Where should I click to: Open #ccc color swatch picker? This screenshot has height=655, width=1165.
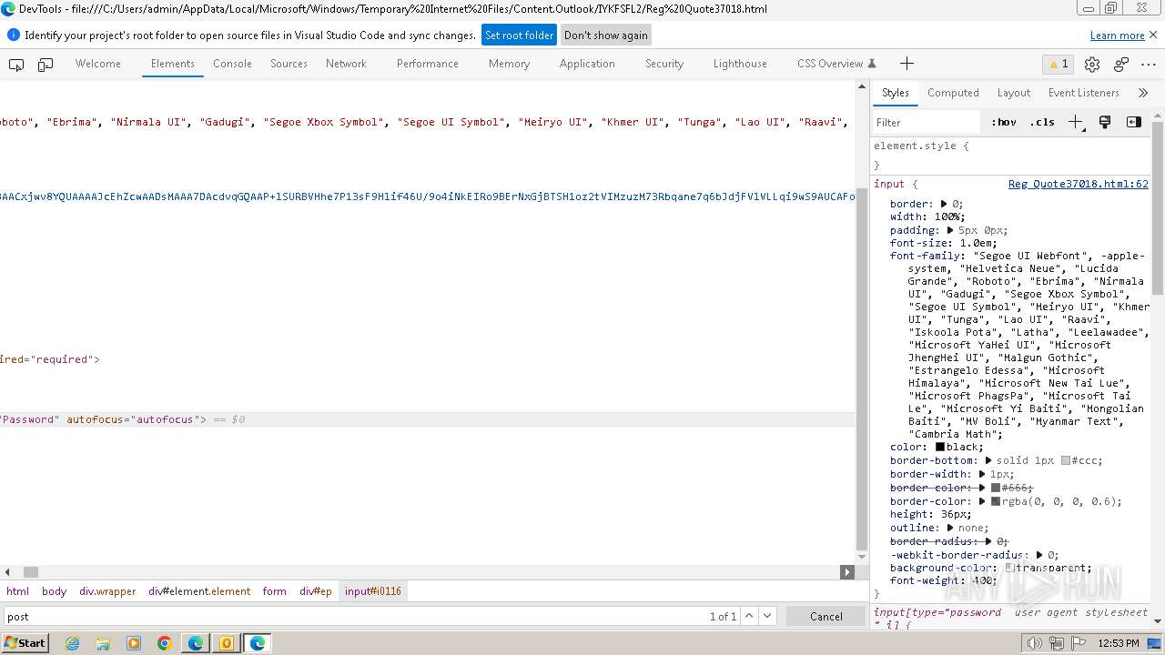click(1066, 460)
